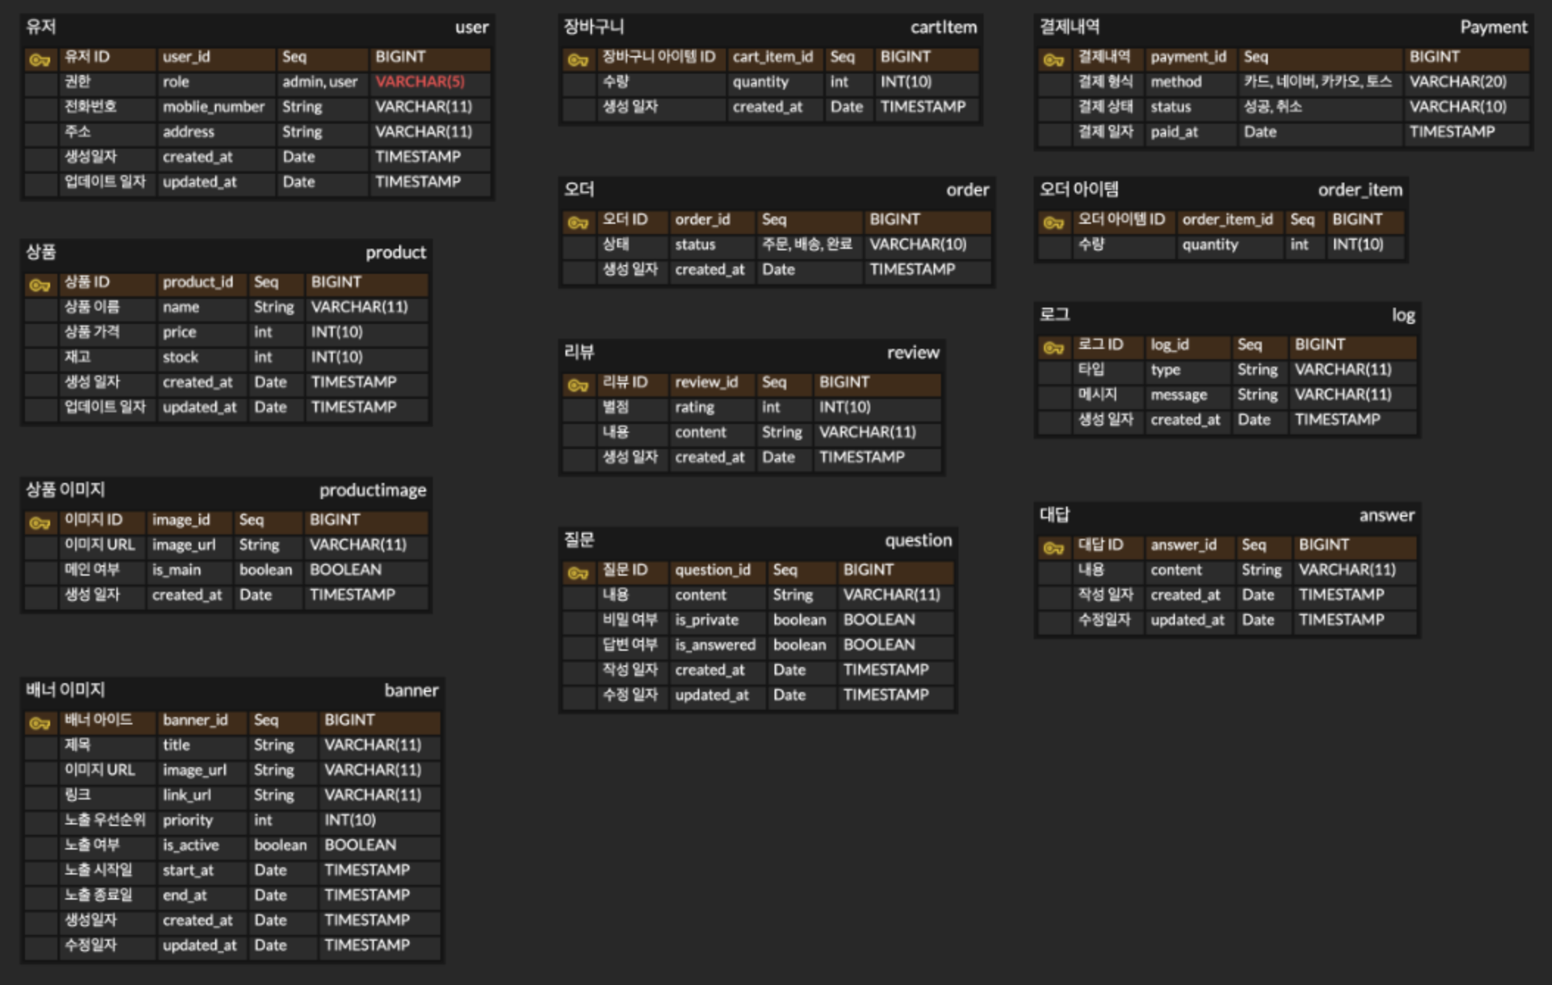Click the key icon in product table

pyautogui.click(x=40, y=284)
